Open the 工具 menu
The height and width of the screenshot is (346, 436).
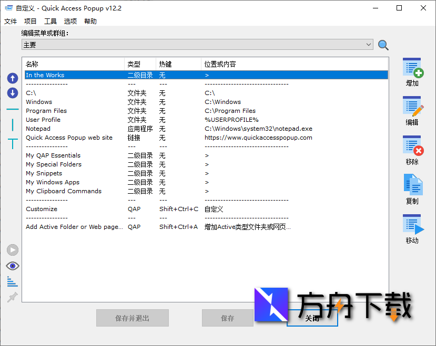click(50, 21)
